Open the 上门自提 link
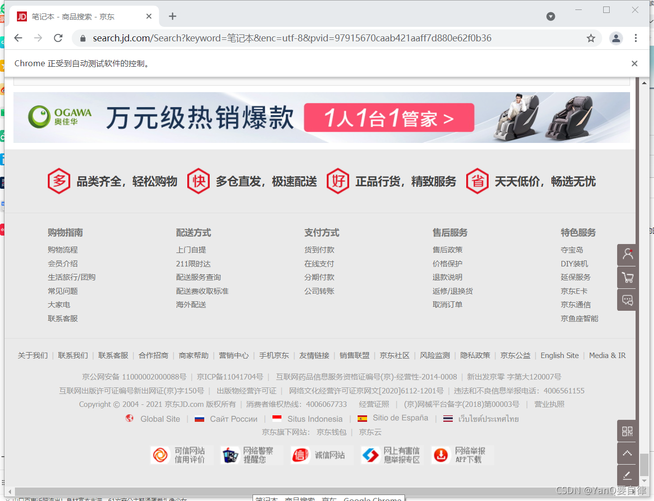 tap(191, 250)
